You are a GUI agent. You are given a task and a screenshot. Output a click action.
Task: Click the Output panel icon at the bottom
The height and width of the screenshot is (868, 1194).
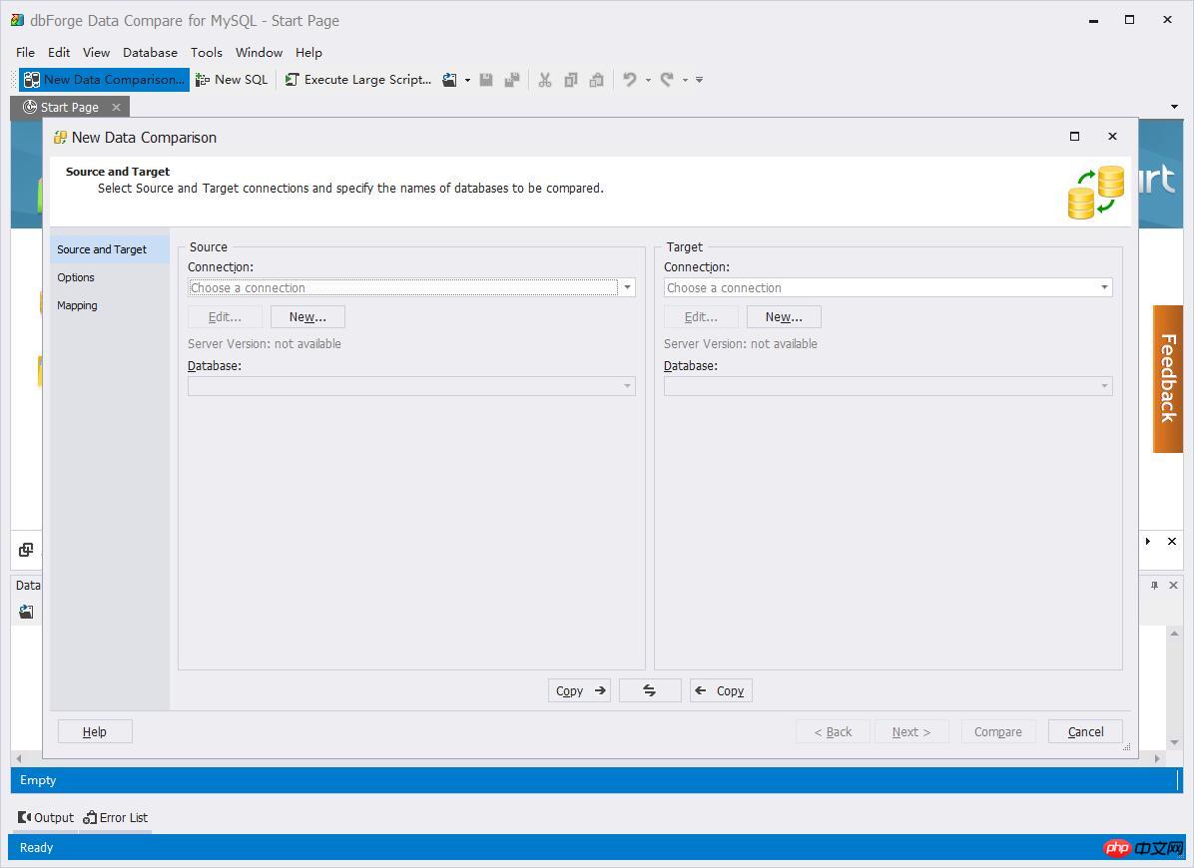[25, 817]
